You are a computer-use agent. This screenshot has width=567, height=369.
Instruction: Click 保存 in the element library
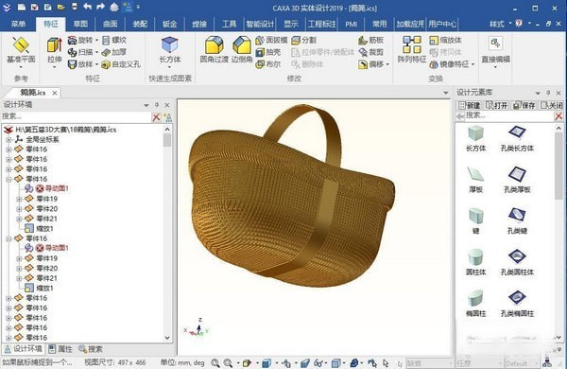524,105
